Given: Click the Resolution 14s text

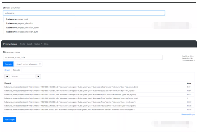Looking at the screenshot, I should [187, 58].
